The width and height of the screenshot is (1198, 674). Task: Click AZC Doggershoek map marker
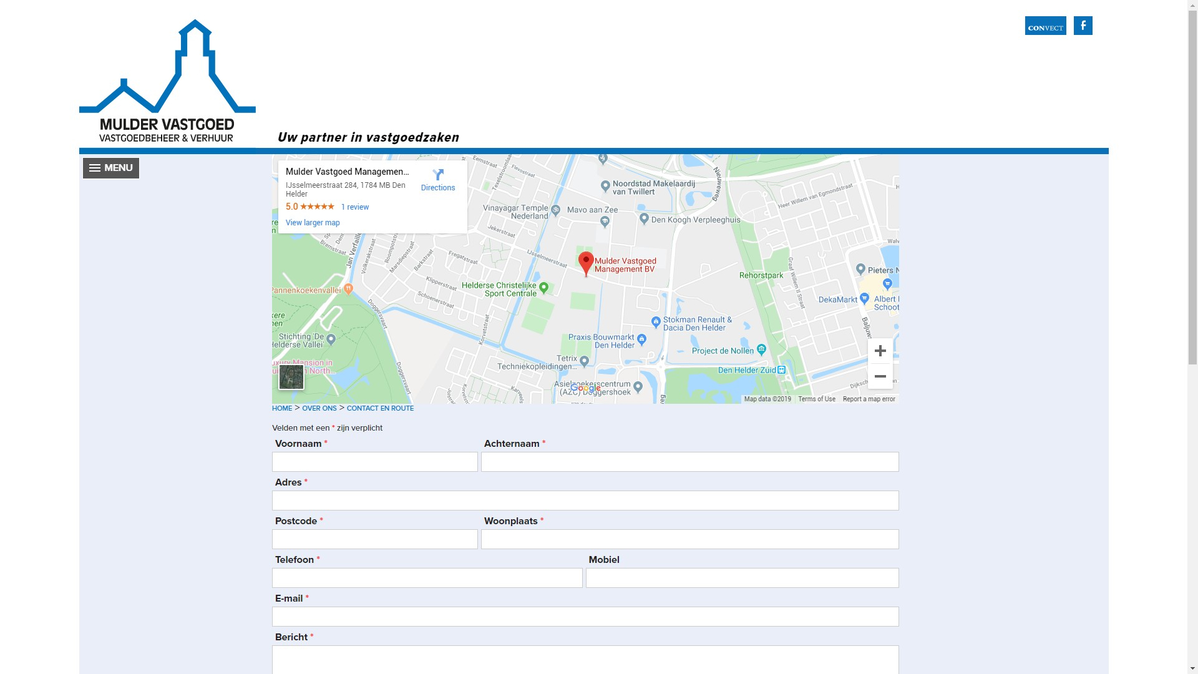tap(638, 387)
